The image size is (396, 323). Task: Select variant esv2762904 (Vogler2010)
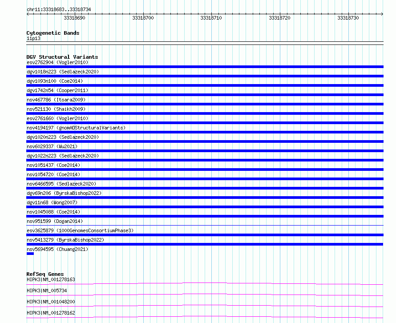tap(57, 62)
